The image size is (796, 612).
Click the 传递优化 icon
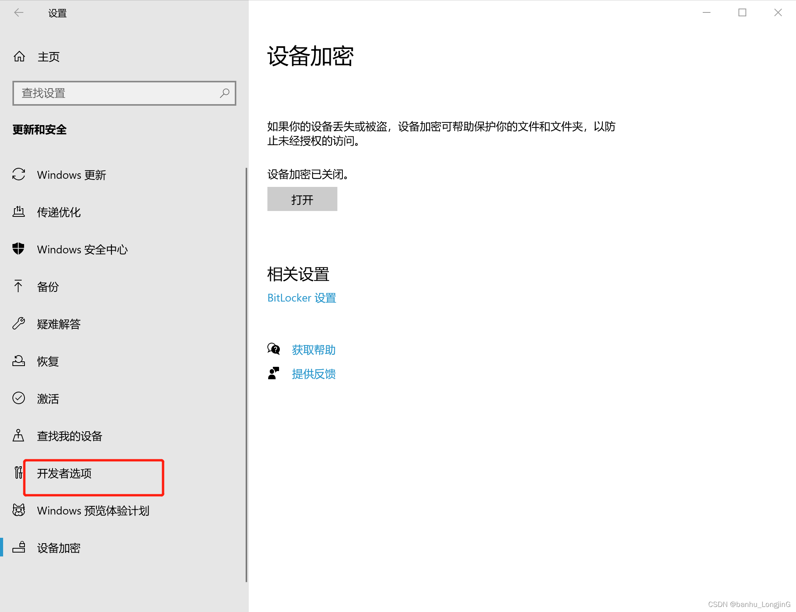[19, 212]
